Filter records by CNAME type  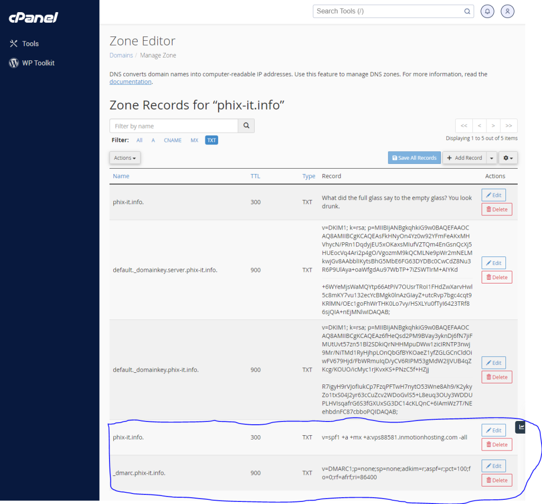tap(173, 140)
